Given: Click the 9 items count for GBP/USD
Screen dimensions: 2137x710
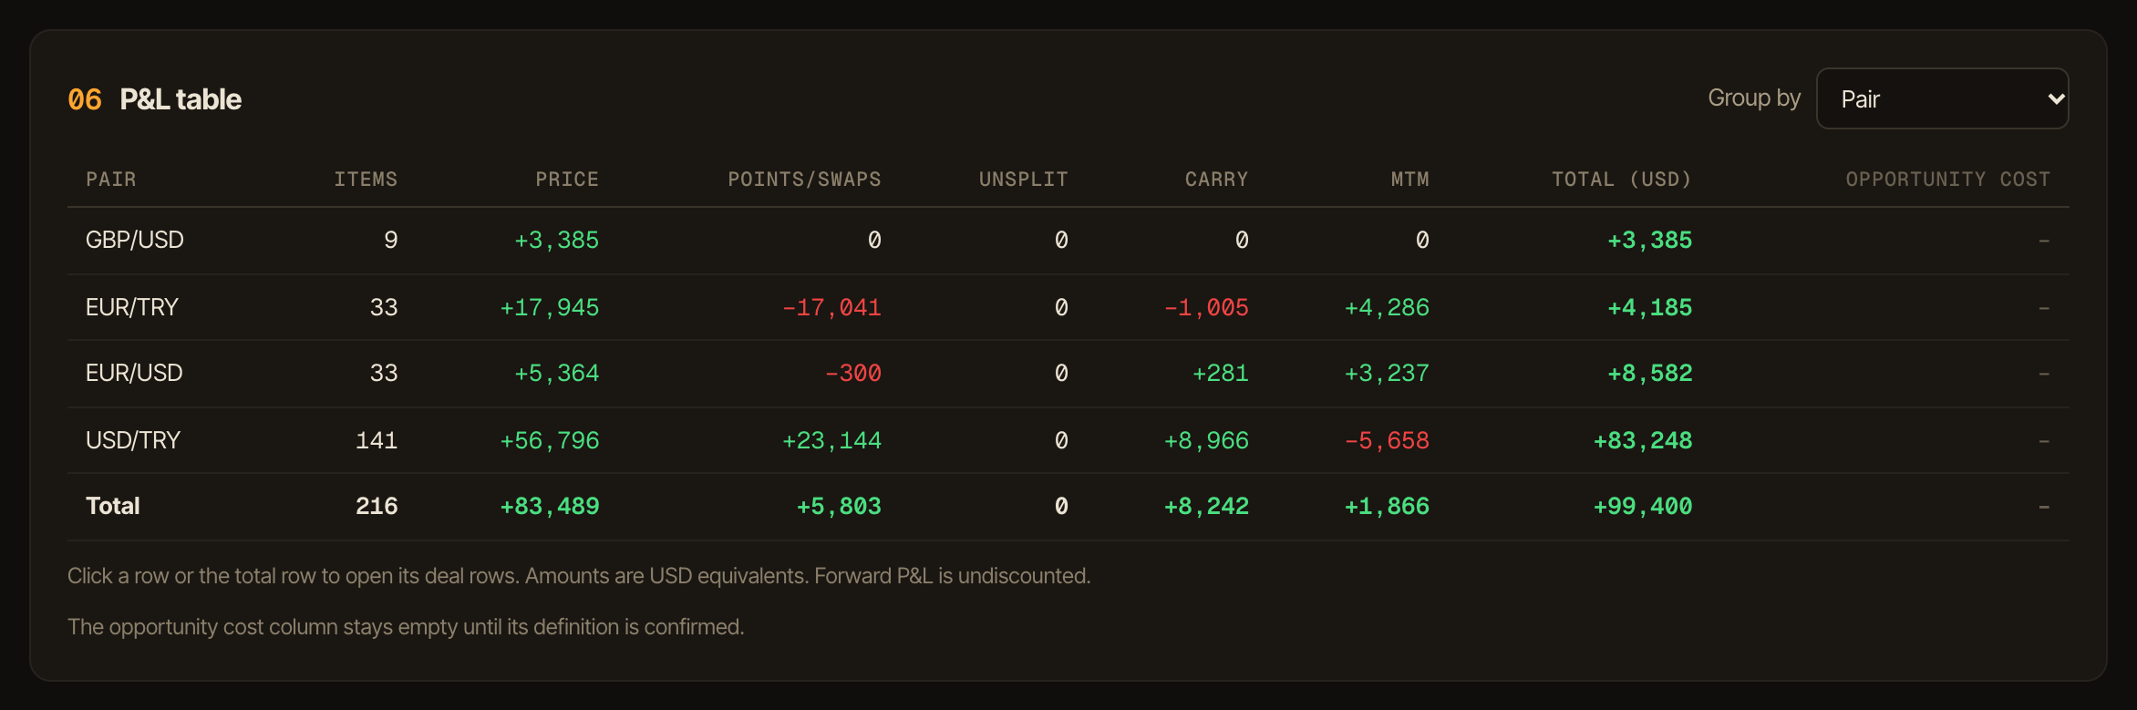Looking at the screenshot, I should [x=391, y=241].
